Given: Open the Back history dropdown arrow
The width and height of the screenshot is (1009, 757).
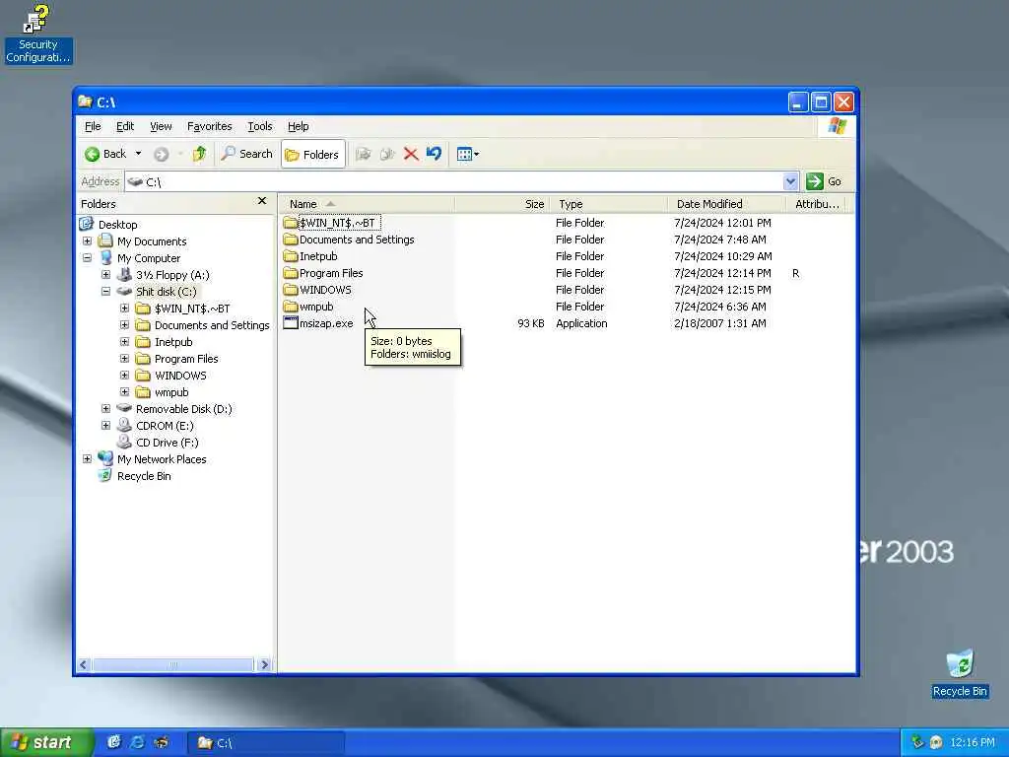Looking at the screenshot, I should (138, 154).
